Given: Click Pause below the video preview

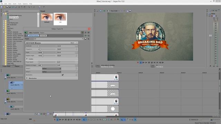Looking at the screenshot, I should [x=149, y=63].
